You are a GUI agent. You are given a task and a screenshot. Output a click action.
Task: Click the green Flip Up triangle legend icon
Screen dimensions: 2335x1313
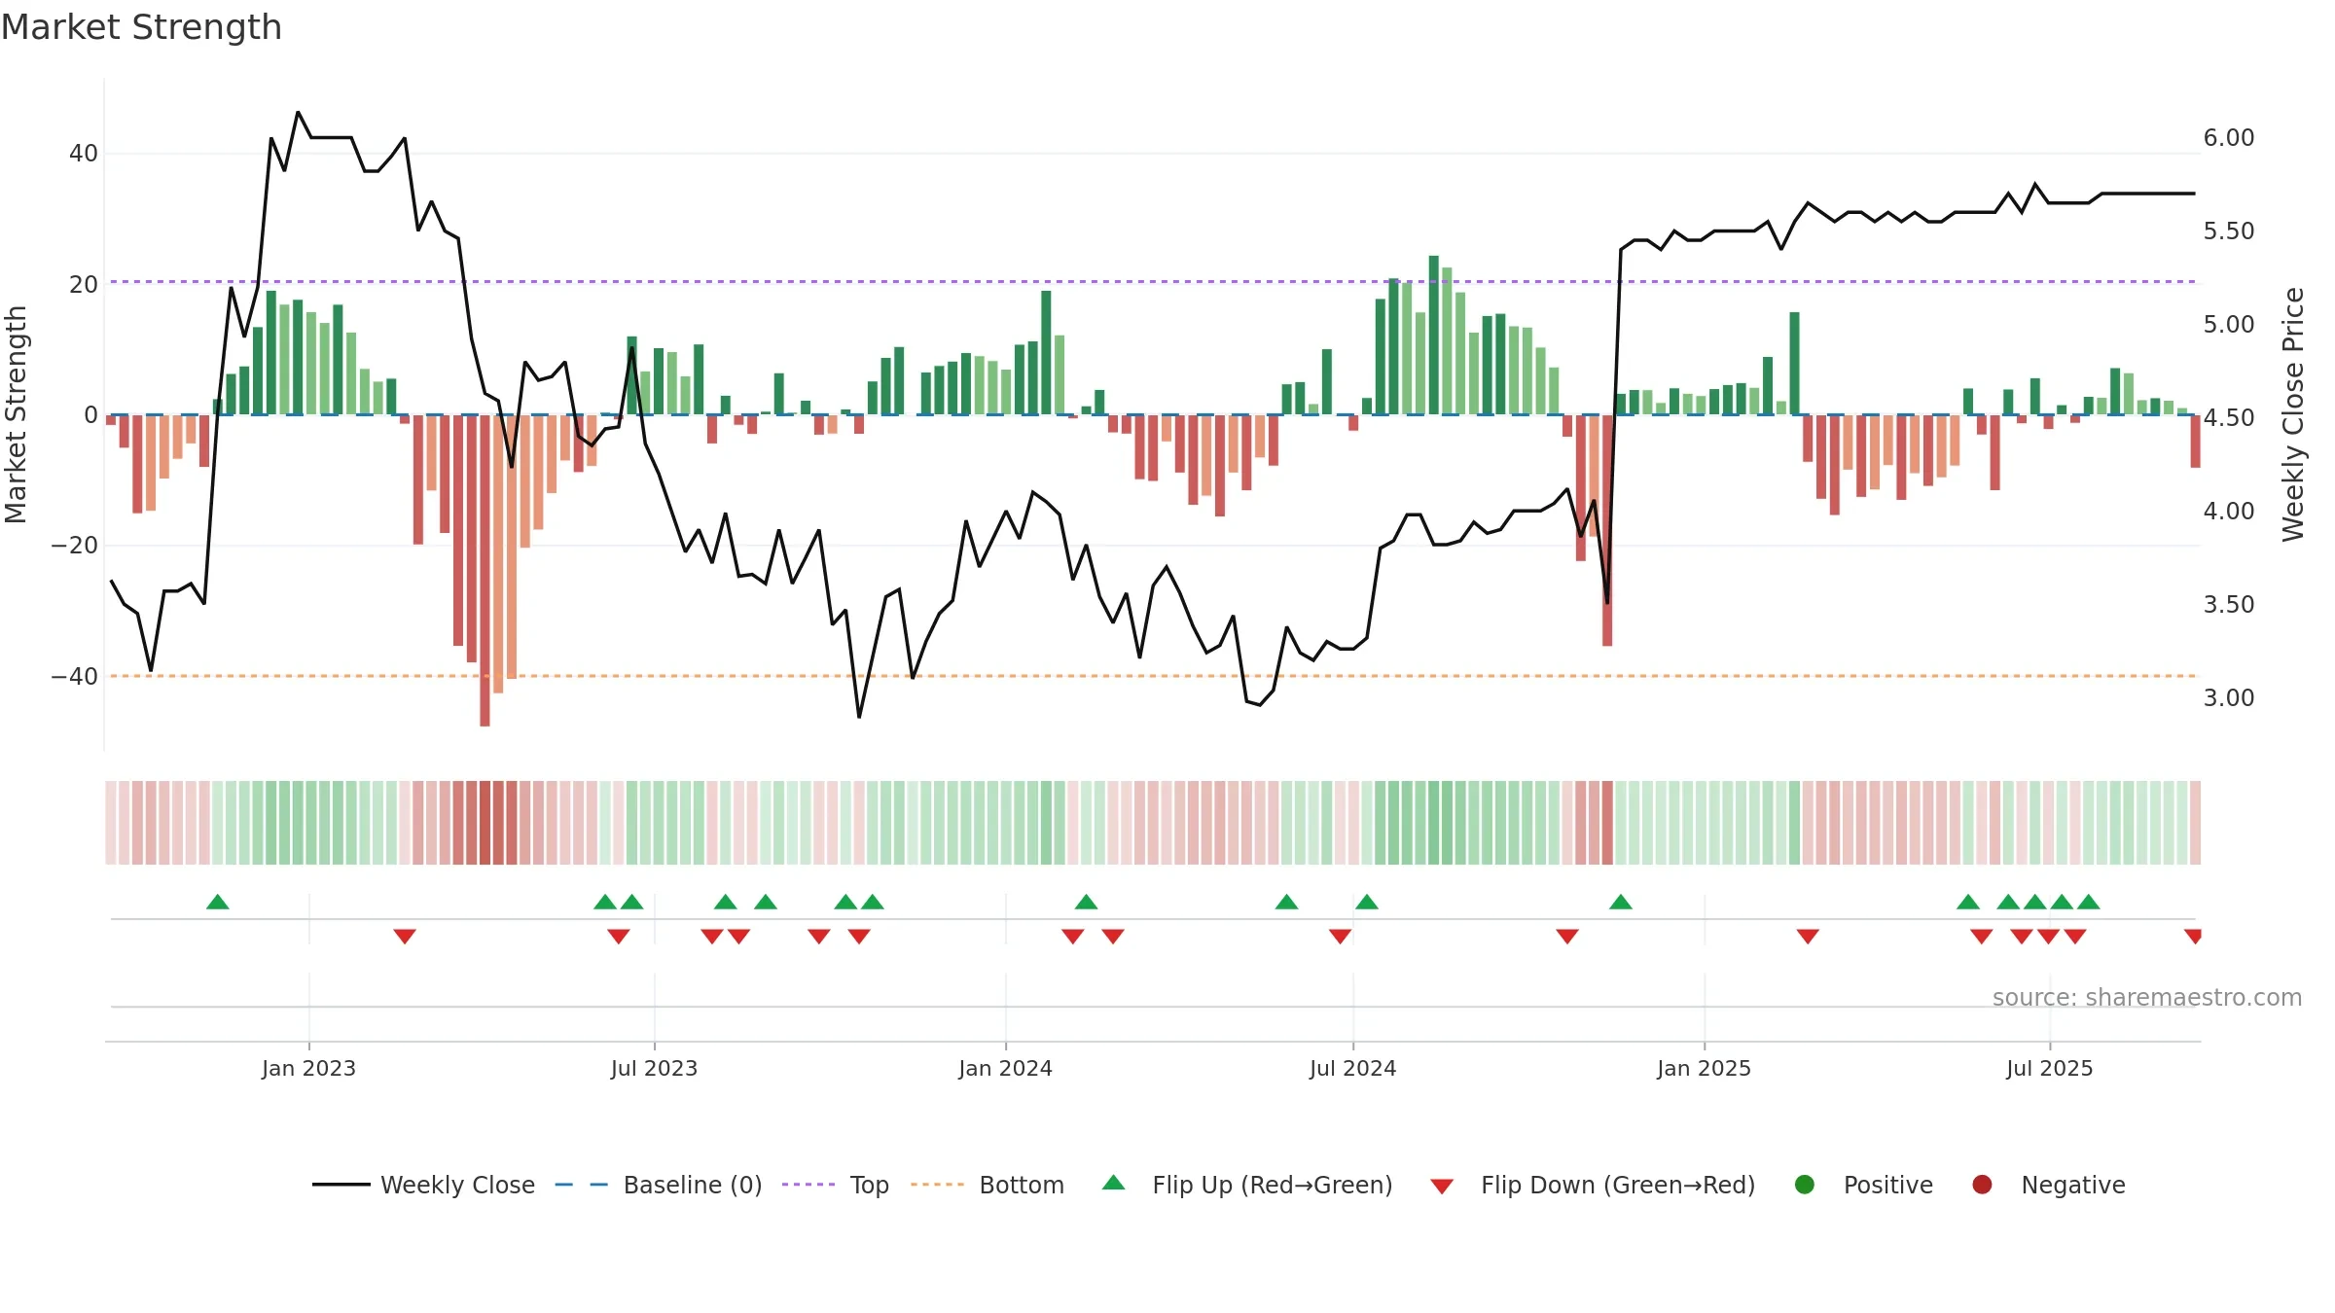point(1114,1183)
